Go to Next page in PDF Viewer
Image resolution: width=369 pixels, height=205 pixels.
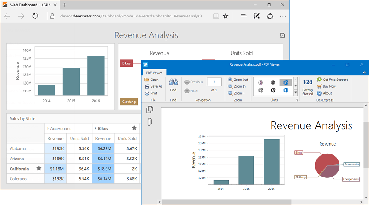point(191,91)
